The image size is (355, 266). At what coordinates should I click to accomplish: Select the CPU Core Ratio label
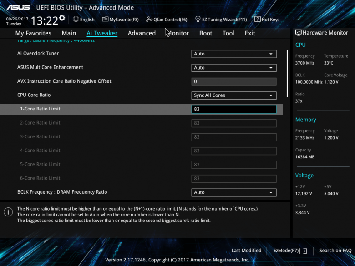coord(34,95)
